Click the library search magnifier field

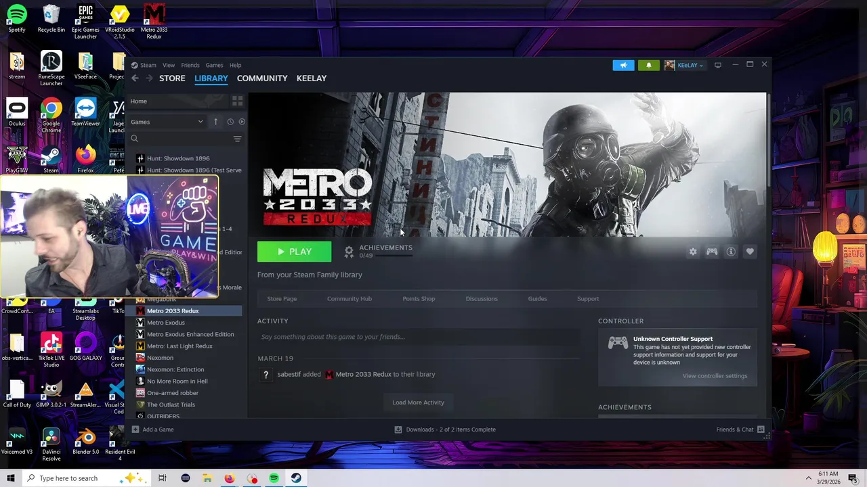180,139
